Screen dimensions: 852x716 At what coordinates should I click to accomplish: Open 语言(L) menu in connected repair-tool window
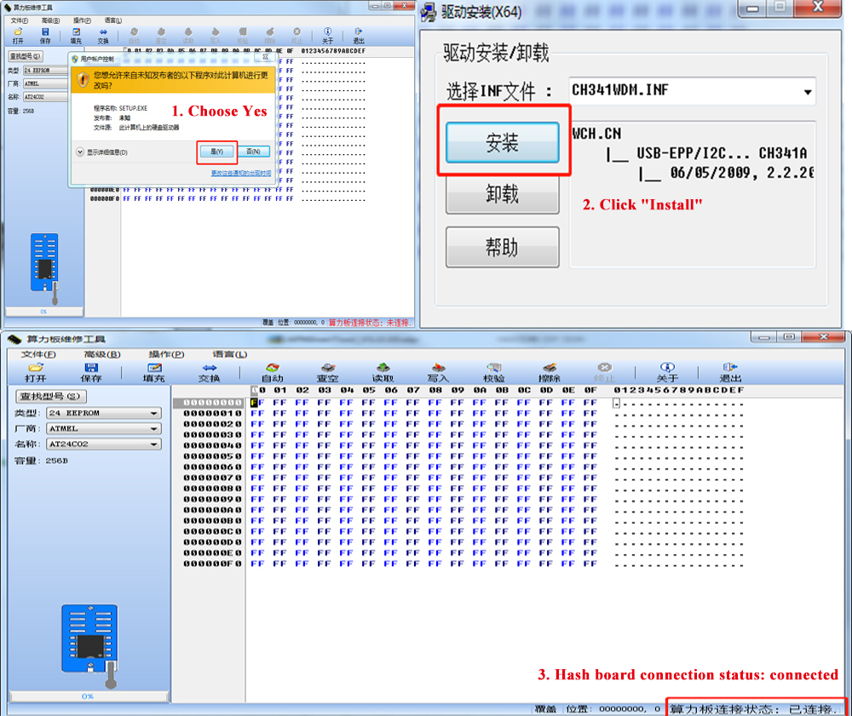(229, 354)
